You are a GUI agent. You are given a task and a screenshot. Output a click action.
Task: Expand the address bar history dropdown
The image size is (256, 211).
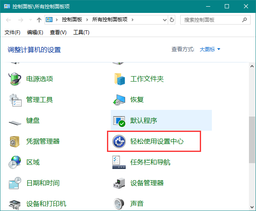(165, 20)
